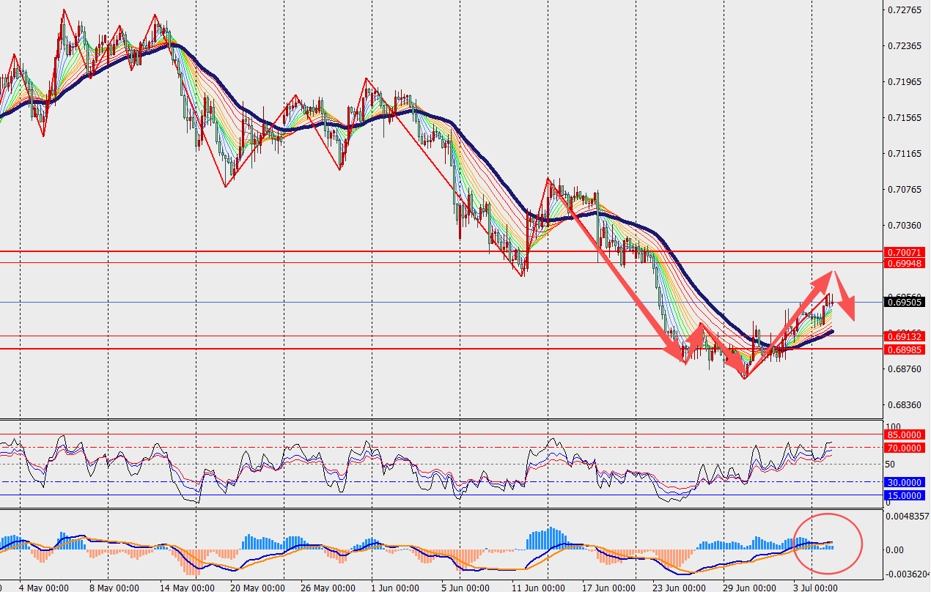
Task: Select the 0.69948 red price level label
Action: (x=905, y=262)
